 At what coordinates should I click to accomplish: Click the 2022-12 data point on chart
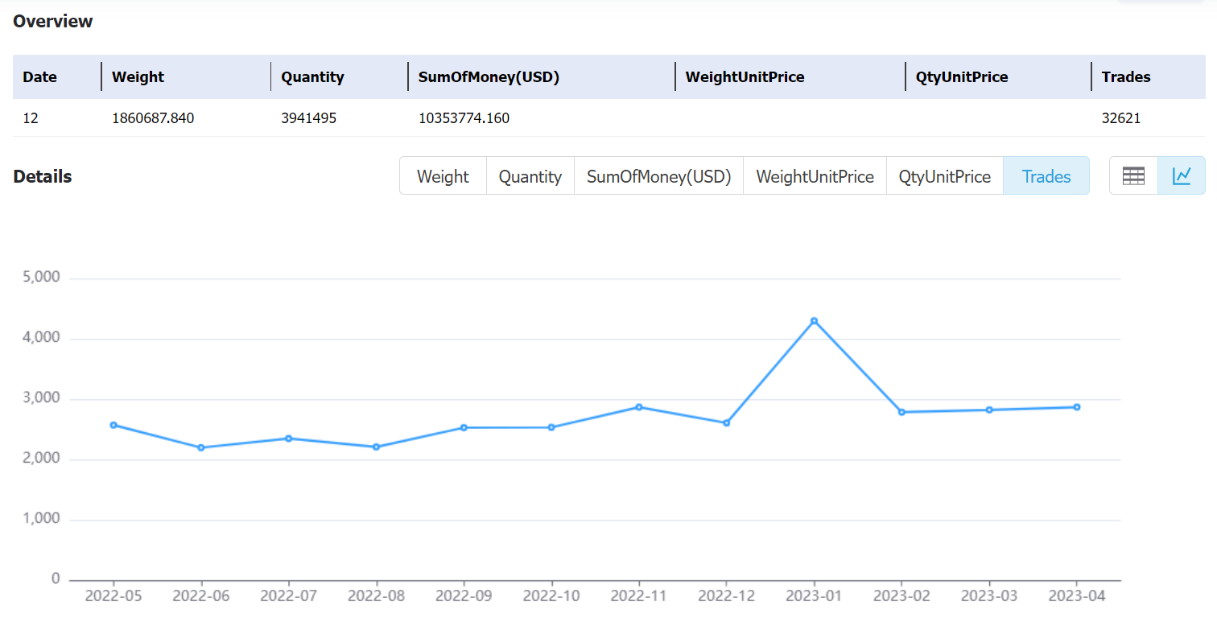coord(726,423)
